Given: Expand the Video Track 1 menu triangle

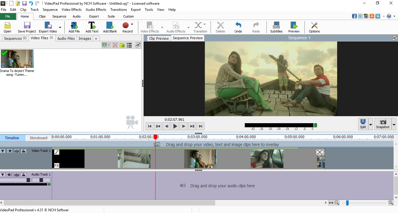Looking at the screenshot, I should 3,151.
